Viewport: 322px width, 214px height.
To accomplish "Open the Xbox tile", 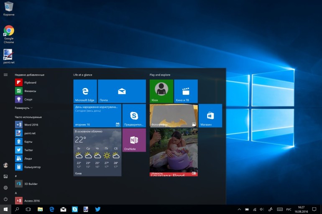I will tap(161, 91).
